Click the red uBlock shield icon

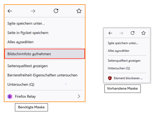point(110,78)
